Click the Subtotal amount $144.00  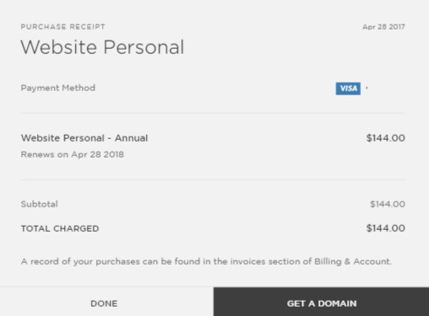point(388,204)
